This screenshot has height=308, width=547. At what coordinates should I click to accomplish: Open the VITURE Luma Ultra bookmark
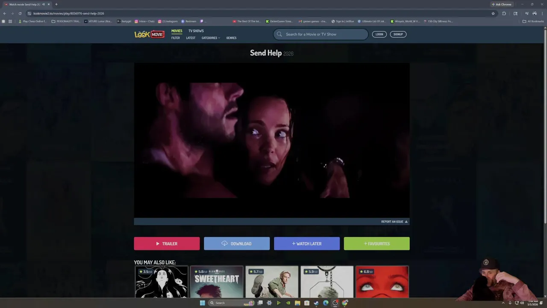(x=98, y=21)
